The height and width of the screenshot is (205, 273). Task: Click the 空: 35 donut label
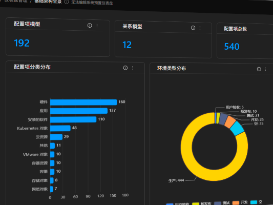(259, 124)
